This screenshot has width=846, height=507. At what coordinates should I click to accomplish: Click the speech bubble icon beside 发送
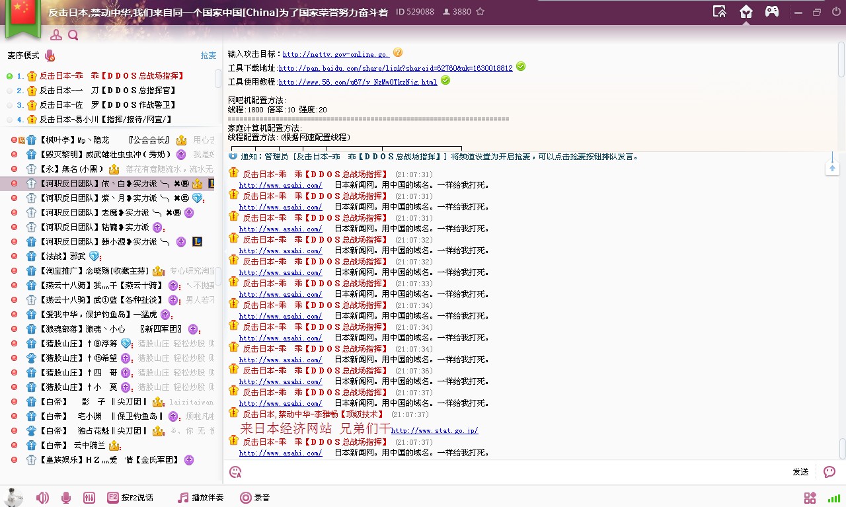[829, 471]
